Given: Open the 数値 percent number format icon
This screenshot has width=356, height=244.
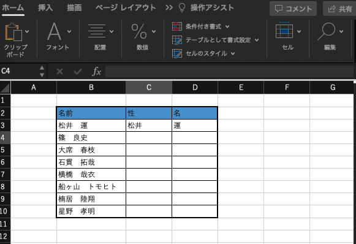Looking at the screenshot, I should pos(139,31).
